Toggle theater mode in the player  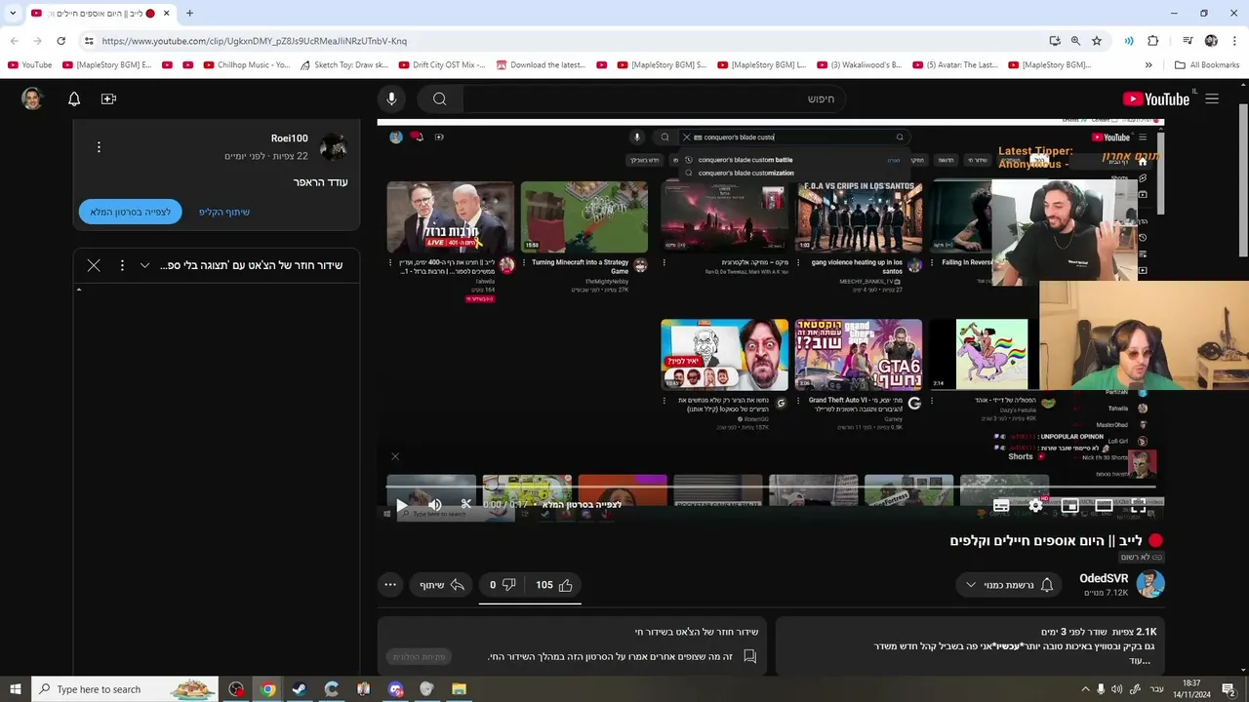pos(1104,505)
